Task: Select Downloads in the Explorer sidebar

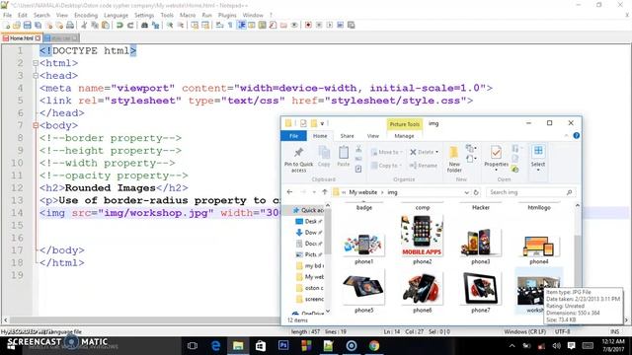Action: [309, 233]
